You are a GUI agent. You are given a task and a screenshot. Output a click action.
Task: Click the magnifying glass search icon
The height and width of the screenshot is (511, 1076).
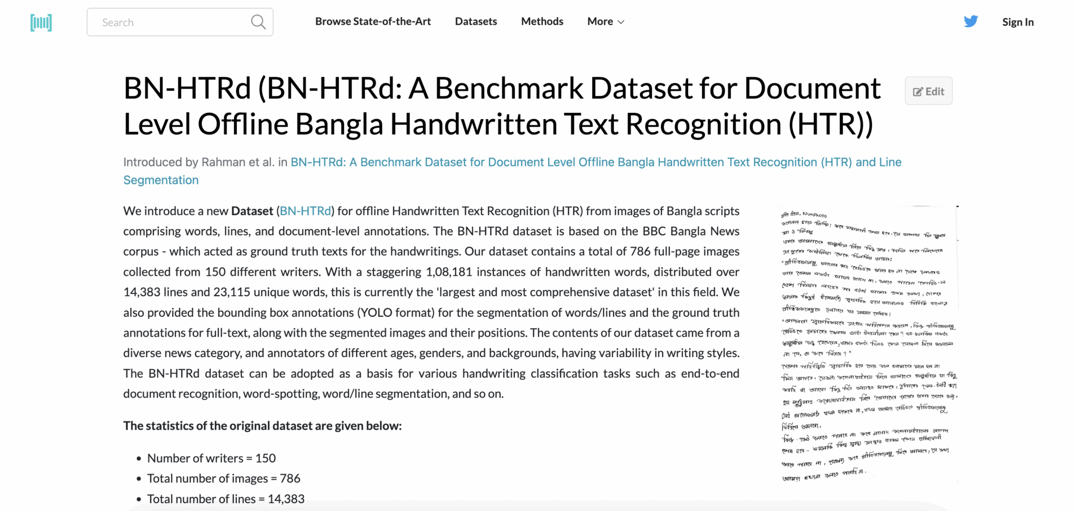(x=258, y=22)
